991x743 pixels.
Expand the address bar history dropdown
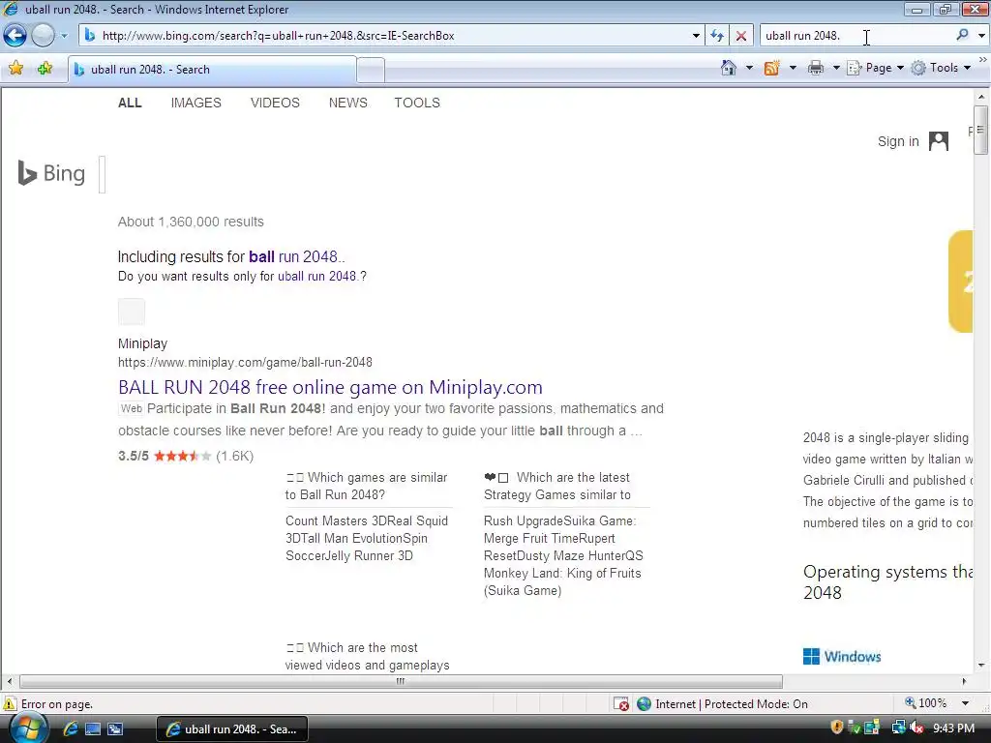click(x=696, y=36)
